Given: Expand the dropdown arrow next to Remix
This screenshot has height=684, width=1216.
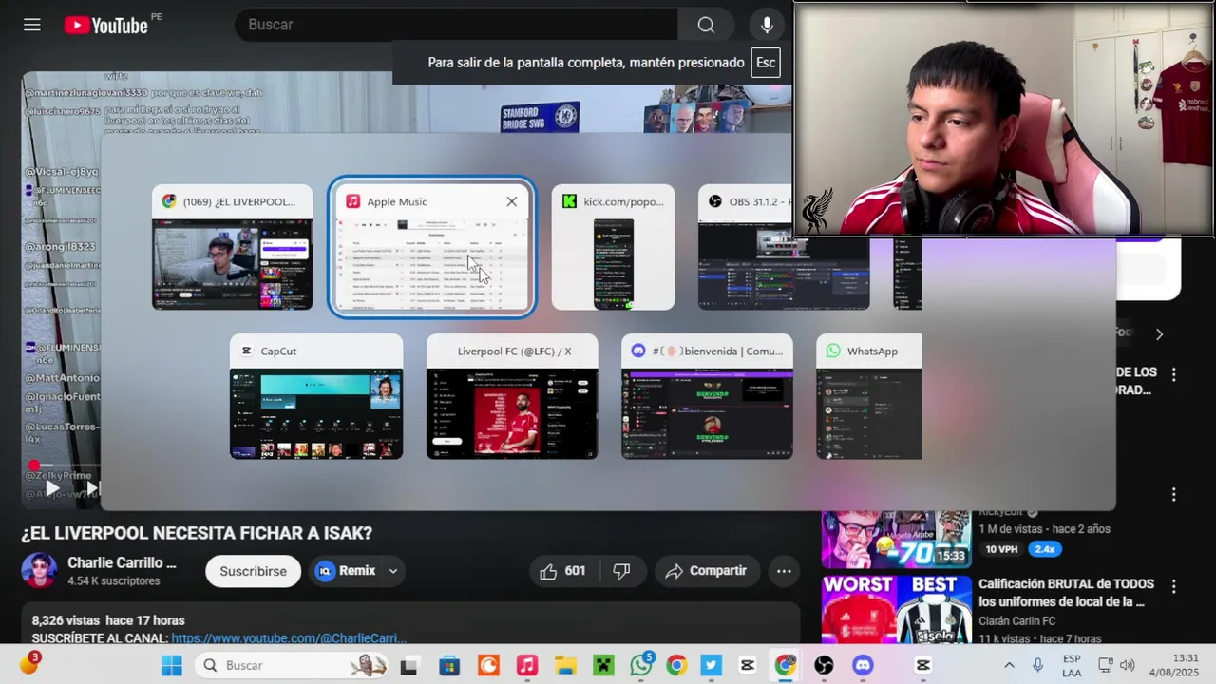Looking at the screenshot, I should tap(392, 571).
